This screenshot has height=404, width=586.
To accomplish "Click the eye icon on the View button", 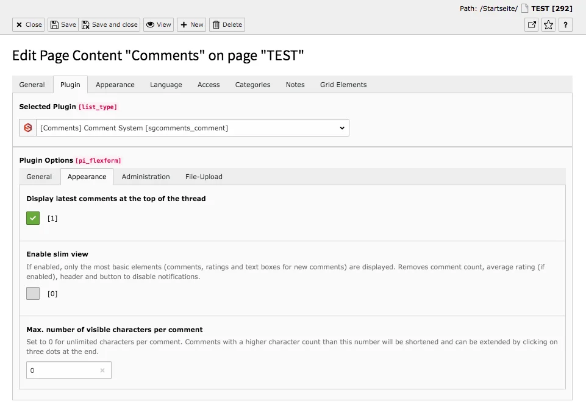I will pyautogui.click(x=151, y=24).
